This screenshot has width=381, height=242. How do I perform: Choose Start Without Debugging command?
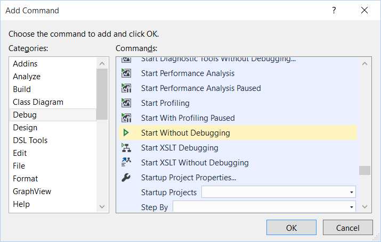[x=238, y=132]
